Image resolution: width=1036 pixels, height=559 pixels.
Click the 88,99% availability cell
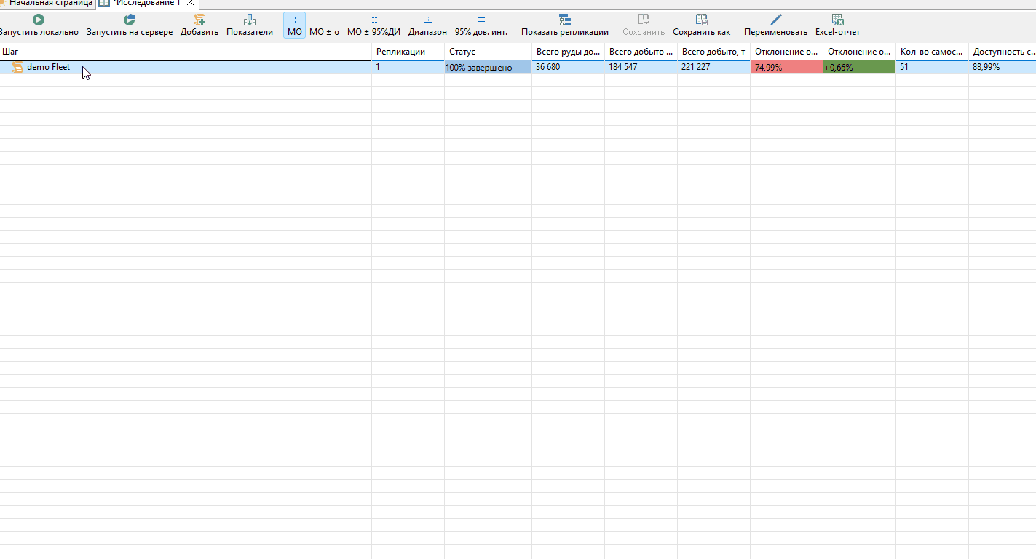click(x=1003, y=67)
